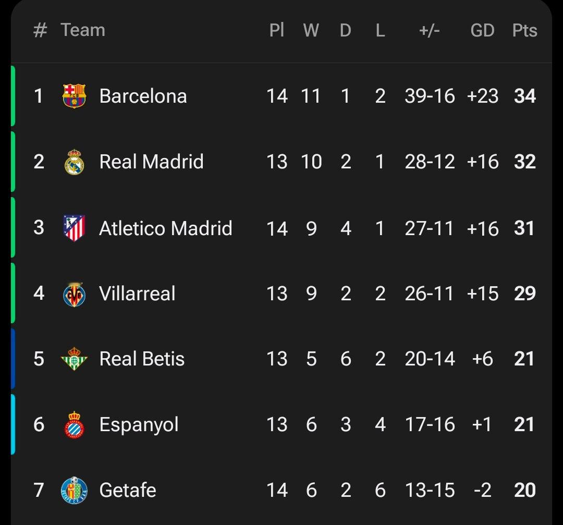This screenshot has width=563, height=525.
Task: Click the Pl column header
Action: click(277, 30)
